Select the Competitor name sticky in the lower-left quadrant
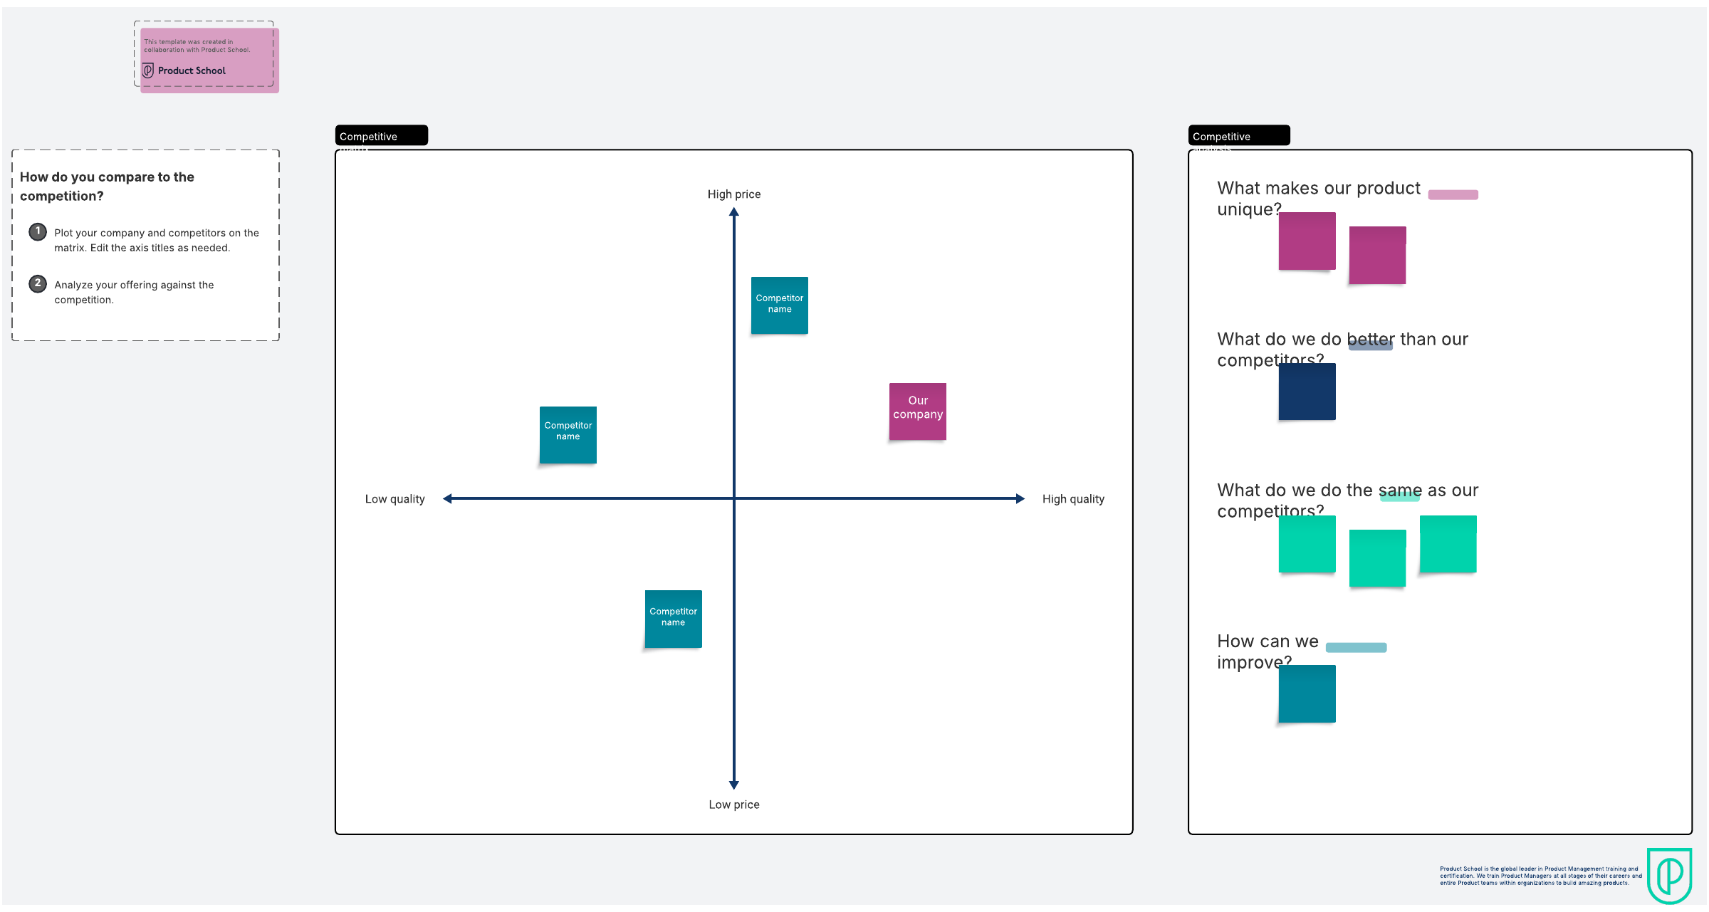 tap(673, 619)
